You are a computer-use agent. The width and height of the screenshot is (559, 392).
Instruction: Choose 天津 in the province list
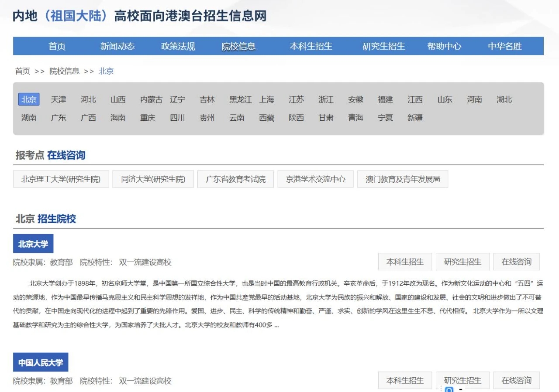point(59,99)
